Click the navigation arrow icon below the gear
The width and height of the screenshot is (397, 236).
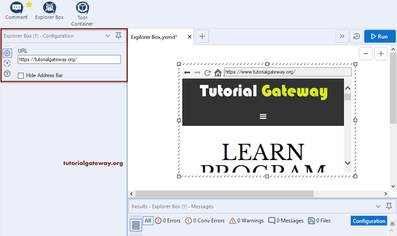click(x=7, y=63)
